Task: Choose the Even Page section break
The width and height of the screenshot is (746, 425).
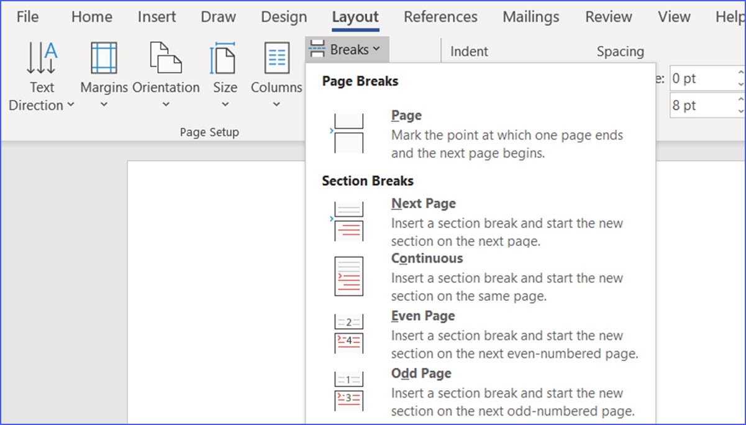Action: [x=422, y=316]
